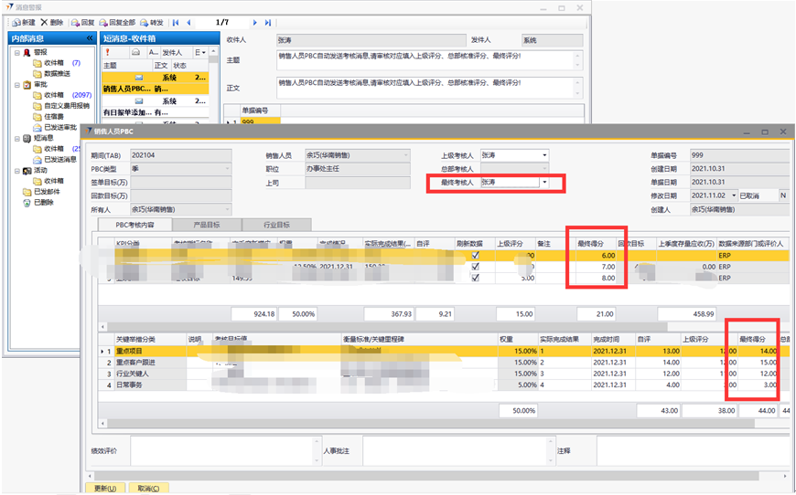This screenshot has width=796, height=495.
Task: Toggle 刷新数据 checkbox in the first KPI row
Action: [473, 257]
